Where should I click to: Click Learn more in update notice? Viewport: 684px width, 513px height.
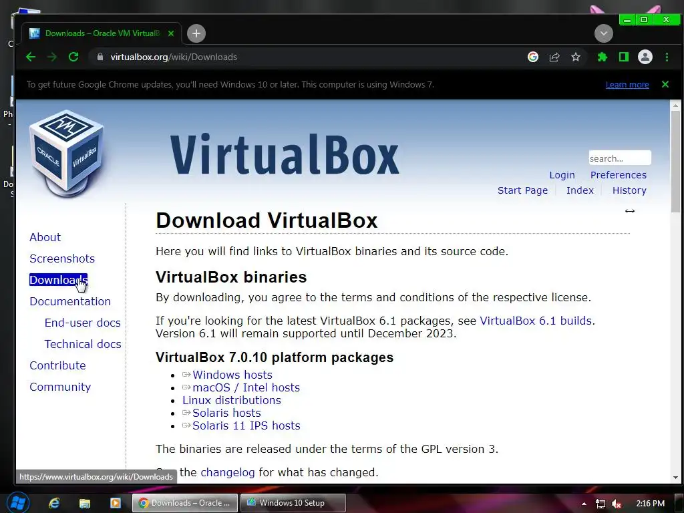click(x=627, y=85)
